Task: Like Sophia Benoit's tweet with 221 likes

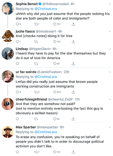Action: (x=55, y=24)
